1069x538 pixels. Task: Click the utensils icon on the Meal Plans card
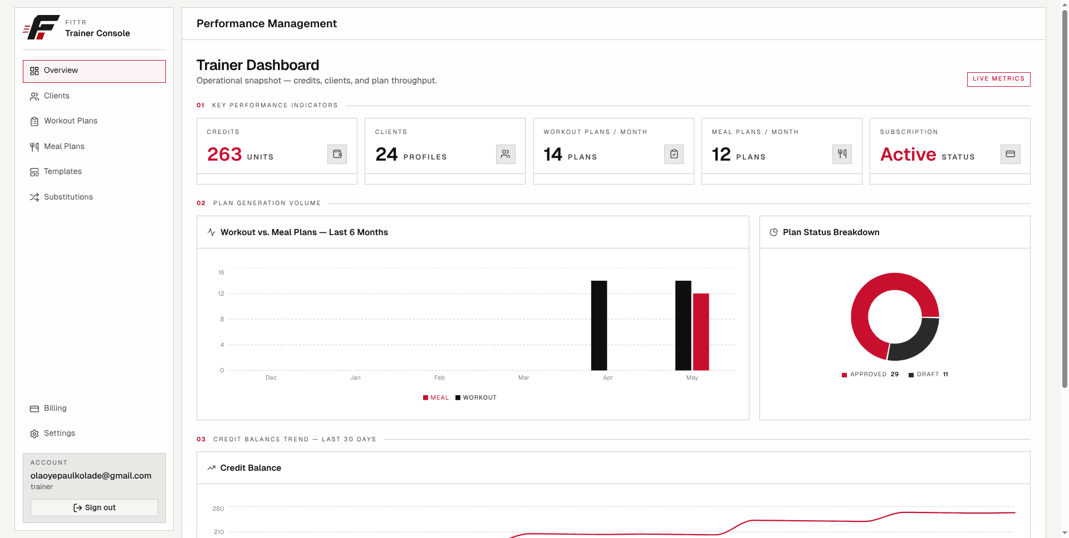tap(842, 154)
